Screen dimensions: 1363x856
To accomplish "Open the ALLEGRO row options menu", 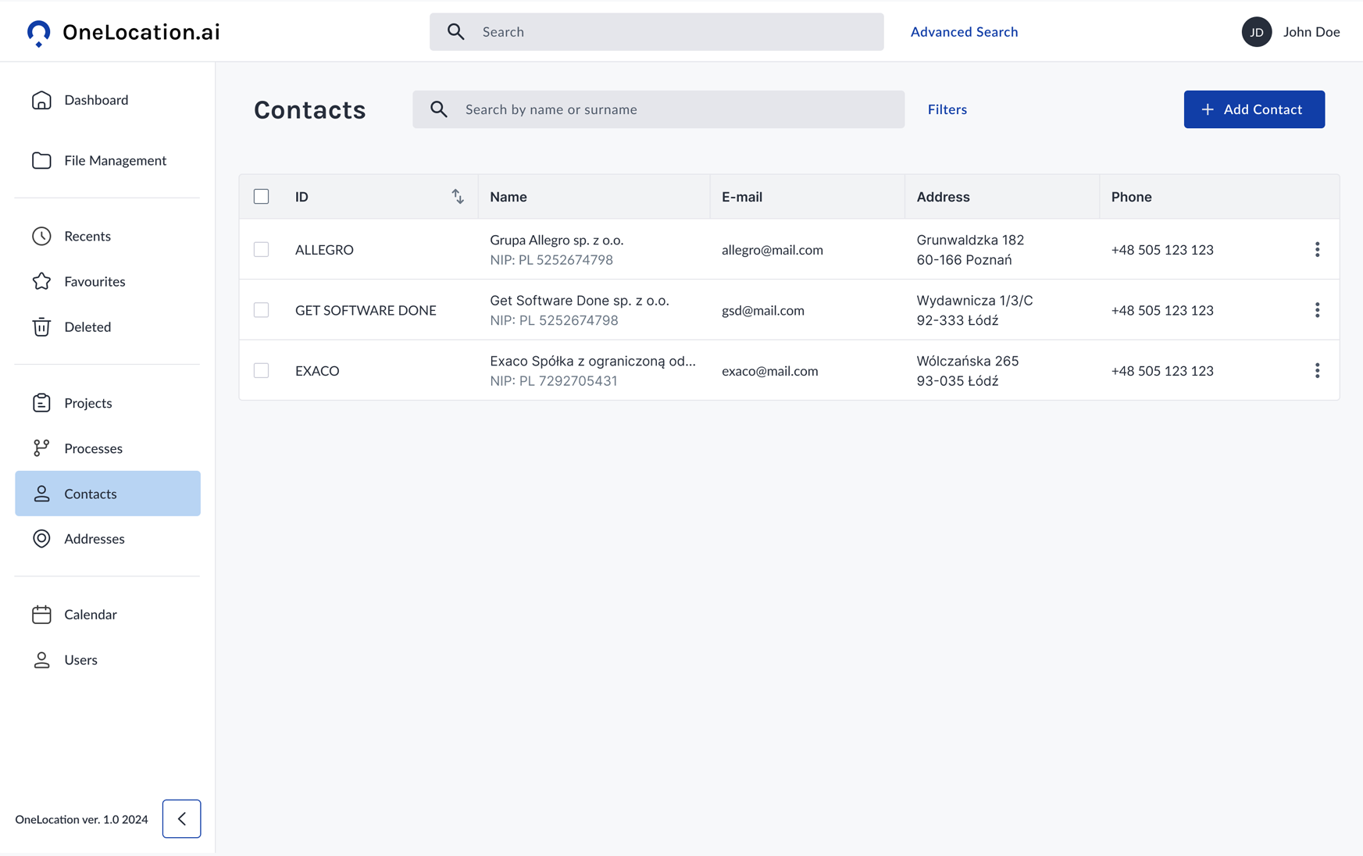I will (1317, 250).
